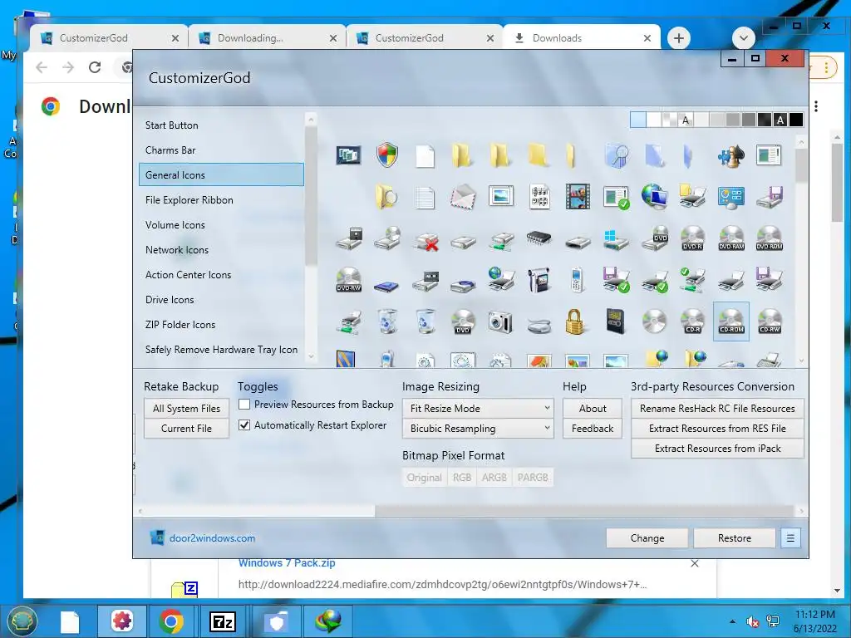
Task: Open the door2windows.com link
Action: point(212,538)
